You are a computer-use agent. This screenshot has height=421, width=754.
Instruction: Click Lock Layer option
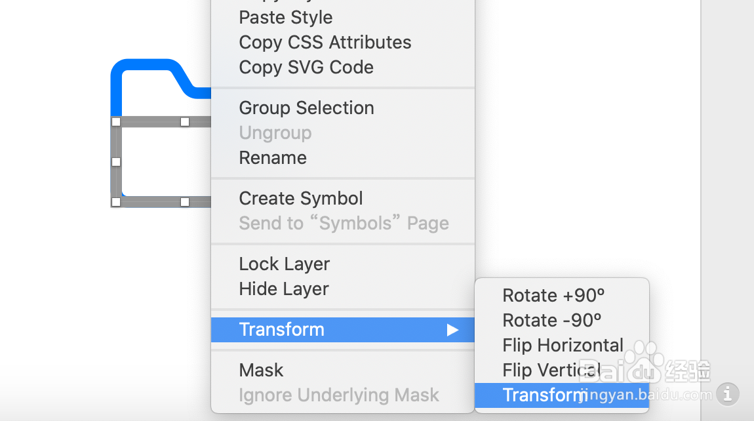(x=284, y=264)
